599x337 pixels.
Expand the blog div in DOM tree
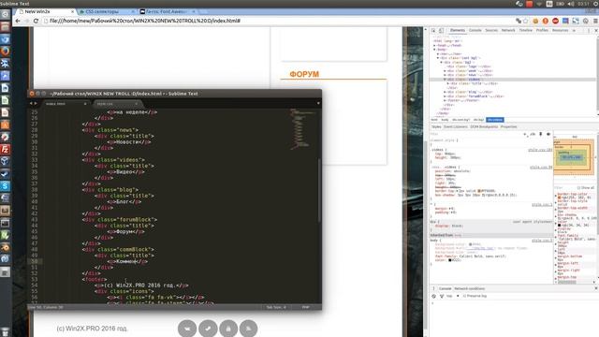(x=446, y=92)
